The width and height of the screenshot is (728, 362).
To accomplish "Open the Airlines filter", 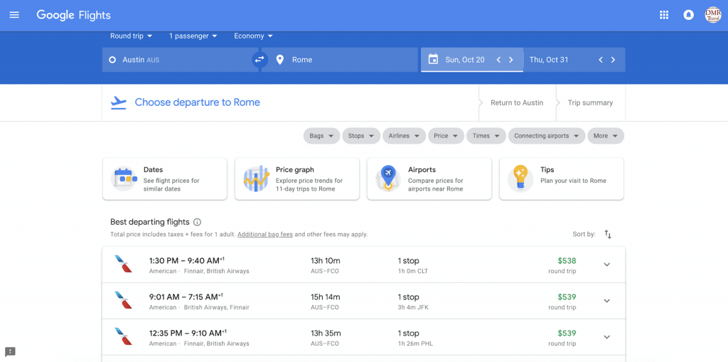I will pyautogui.click(x=404, y=136).
